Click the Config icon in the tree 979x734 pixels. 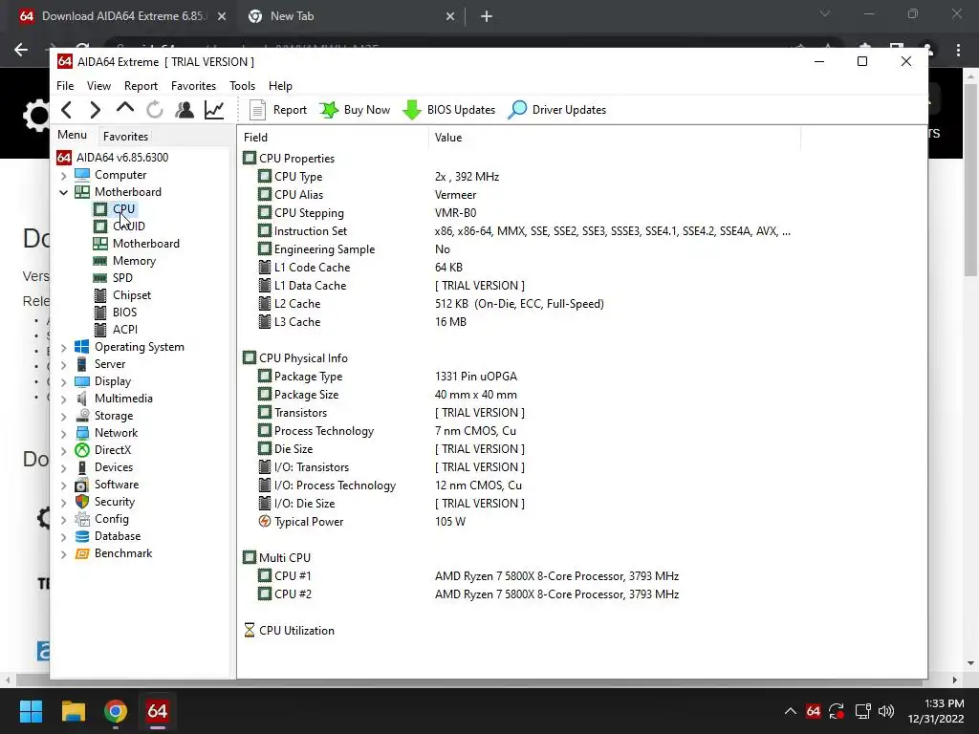coord(82,519)
